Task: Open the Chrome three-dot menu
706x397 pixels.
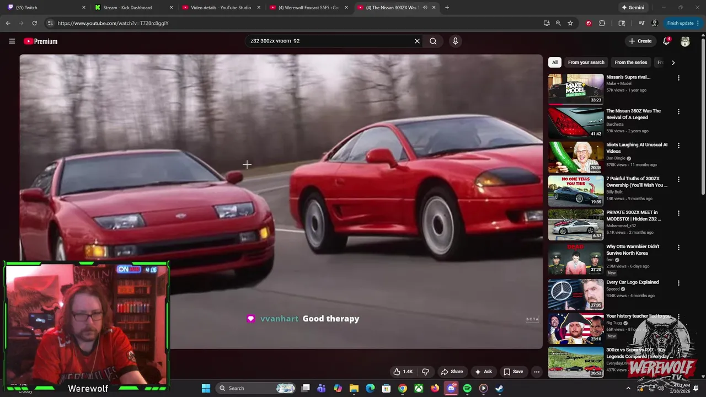Action: [698, 23]
